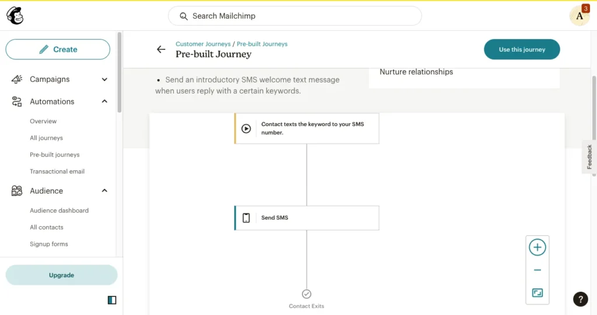Click the Mailchimp Freddie logo

pyautogui.click(x=15, y=16)
